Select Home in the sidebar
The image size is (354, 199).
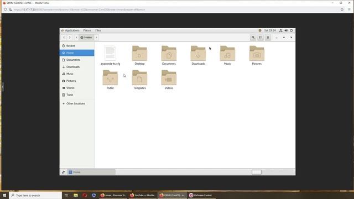77,53
